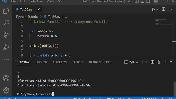Open editor More Actions ellipsis
The image size is (176, 99).
170,9
